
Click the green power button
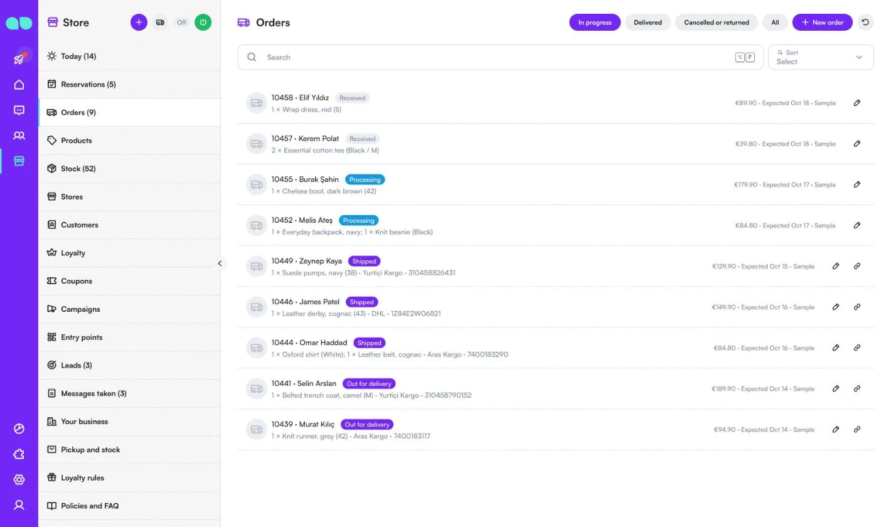coord(203,22)
